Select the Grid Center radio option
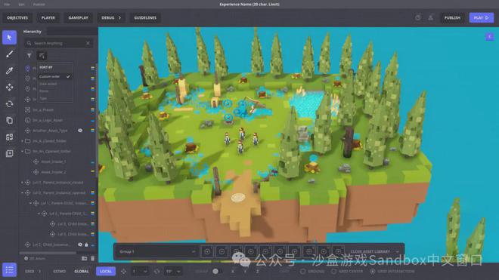This screenshot has height=280, width=499. click(333, 272)
